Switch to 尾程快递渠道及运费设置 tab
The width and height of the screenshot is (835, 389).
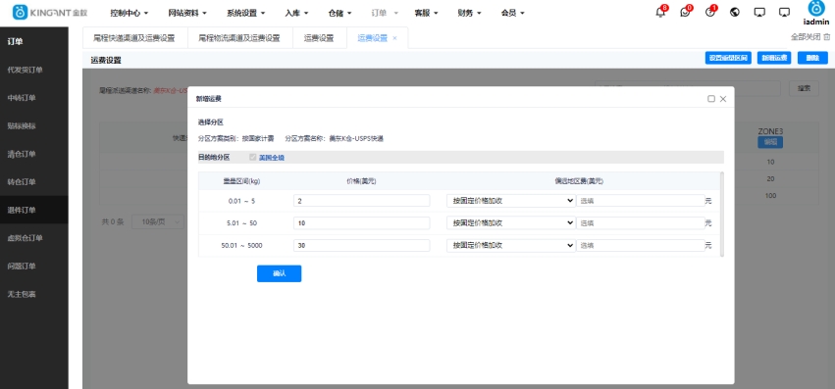coord(134,38)
